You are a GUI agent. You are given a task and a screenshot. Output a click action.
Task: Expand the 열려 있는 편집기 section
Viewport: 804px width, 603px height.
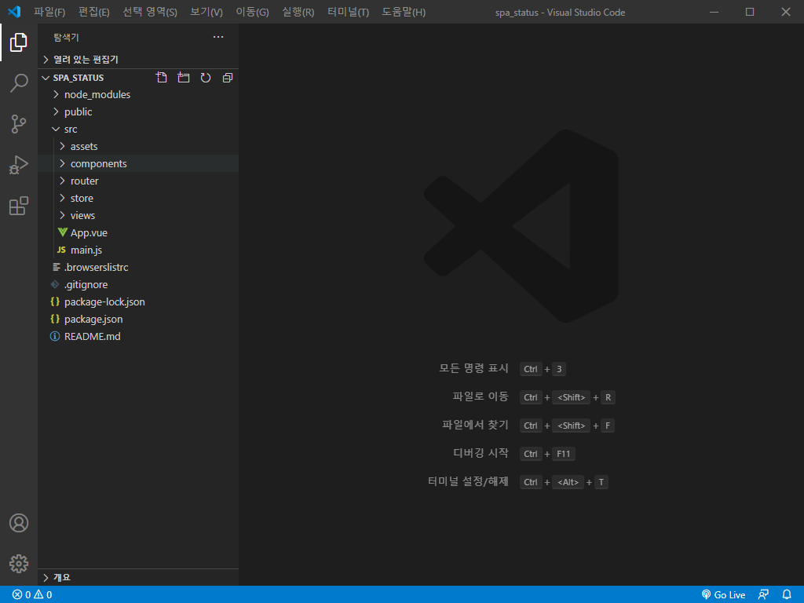[x=138, y=60]
